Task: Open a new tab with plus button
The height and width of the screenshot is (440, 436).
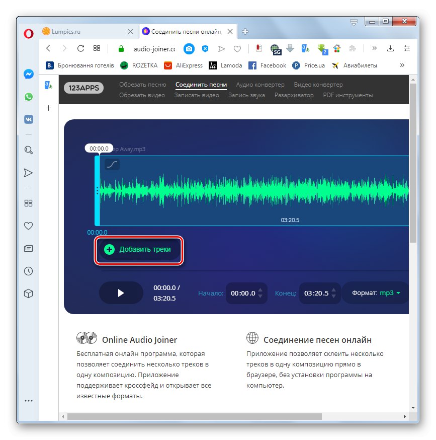Action: (245, 31)
